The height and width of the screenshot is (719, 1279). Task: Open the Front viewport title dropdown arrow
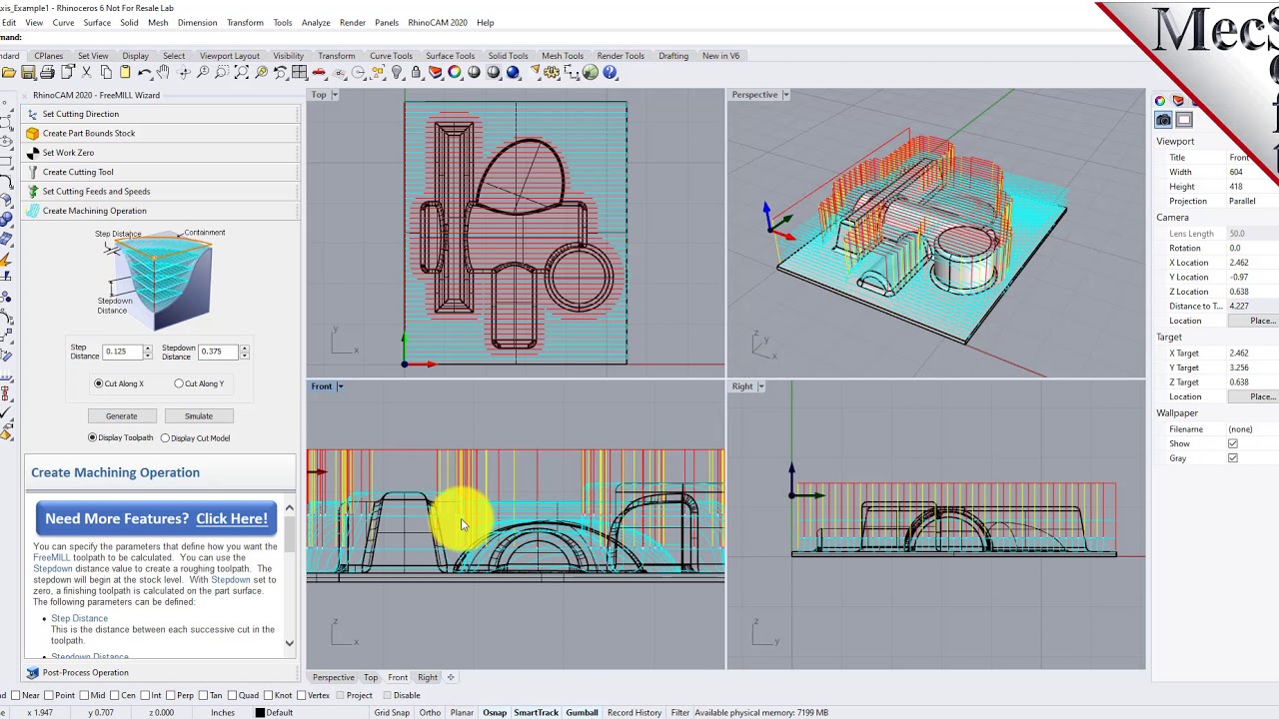point(340,386)
